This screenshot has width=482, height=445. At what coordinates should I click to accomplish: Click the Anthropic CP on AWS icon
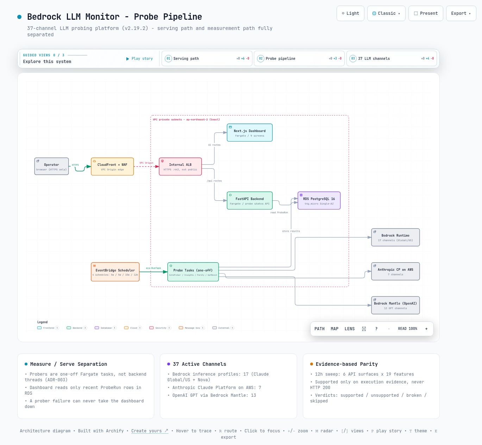(x=375, y=266)
